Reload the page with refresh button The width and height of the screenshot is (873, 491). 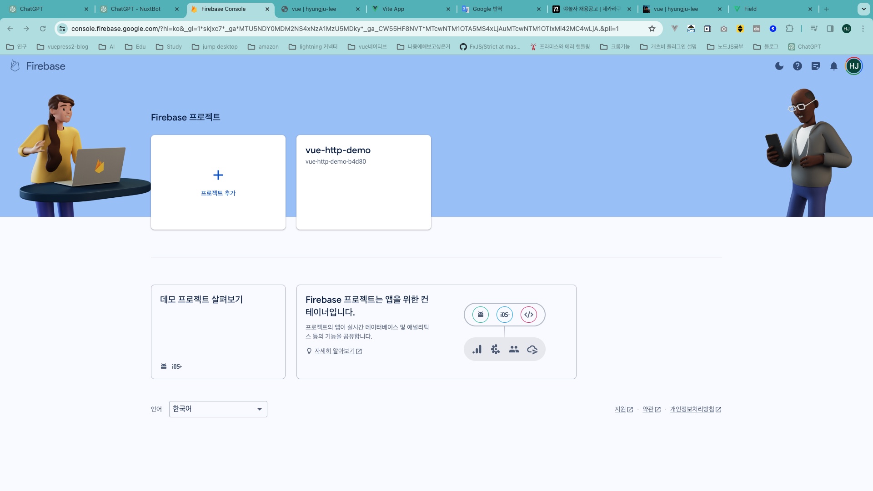coord(43,29)
